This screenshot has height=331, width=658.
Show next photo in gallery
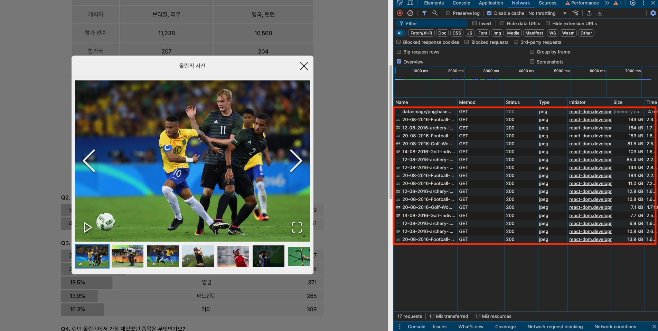[x=296, y=160]
